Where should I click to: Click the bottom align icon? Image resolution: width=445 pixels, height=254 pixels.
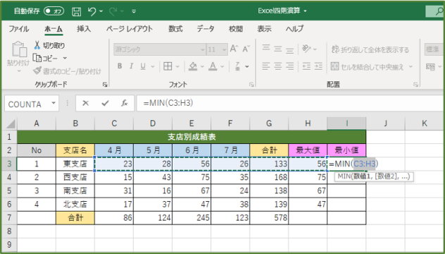click(290, 50)
